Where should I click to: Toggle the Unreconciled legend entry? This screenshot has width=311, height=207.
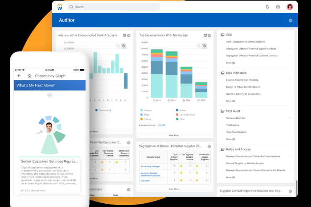103,110
